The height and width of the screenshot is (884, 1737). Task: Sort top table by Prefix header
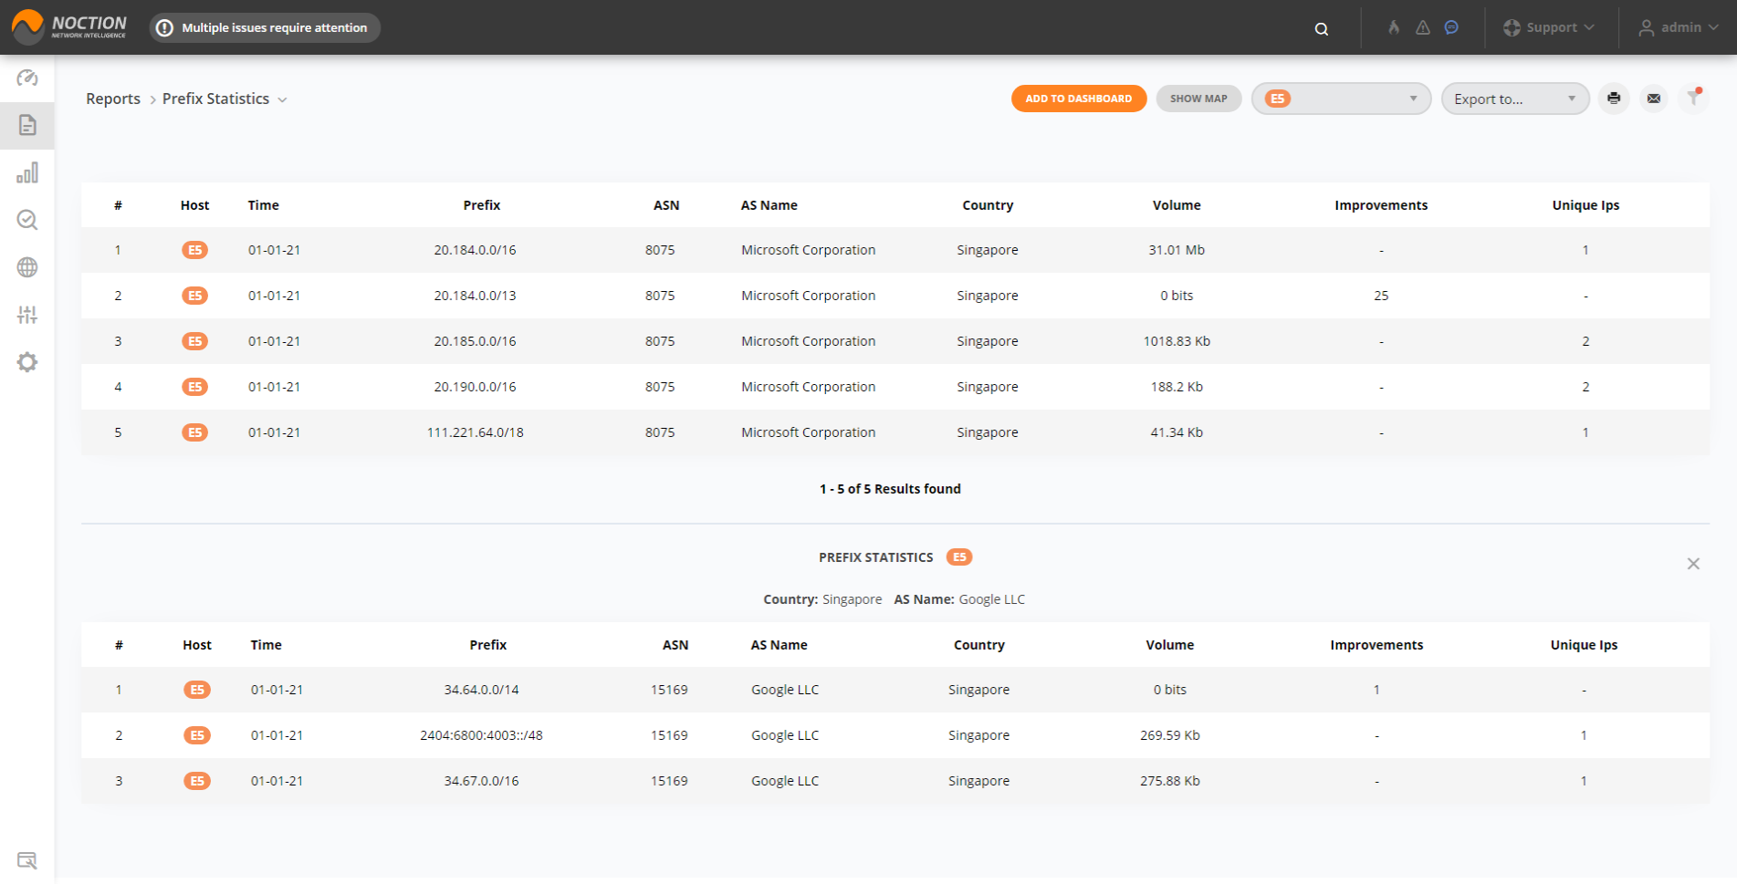482,205
